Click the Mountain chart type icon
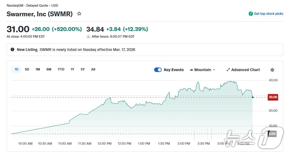Image resolution: width=288 pixels, height=153 pixels. click(x=191, y=70)
